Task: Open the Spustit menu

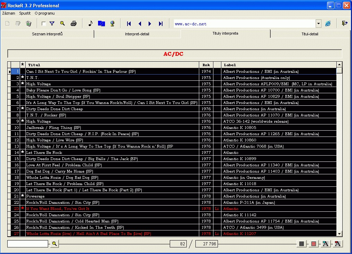Action: (x=25, y=13)
